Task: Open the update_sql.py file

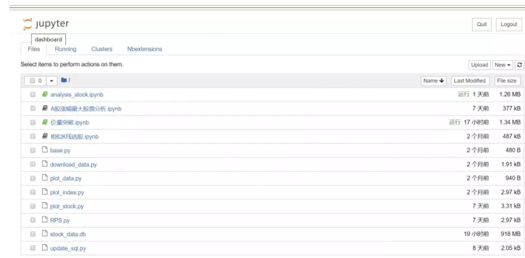Action: [68, 248]
